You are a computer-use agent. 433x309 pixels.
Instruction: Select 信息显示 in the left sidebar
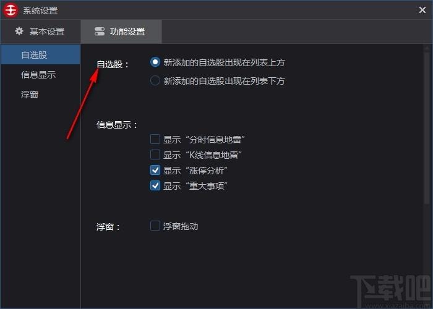[40, 75]
